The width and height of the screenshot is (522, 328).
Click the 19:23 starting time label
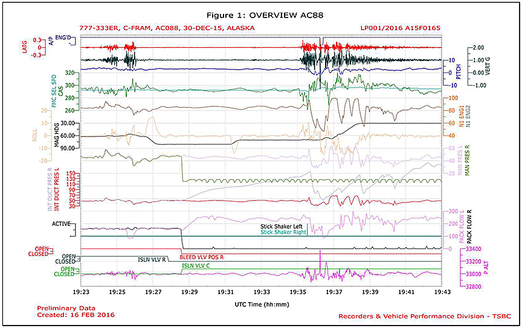click(x=82, y=292)
